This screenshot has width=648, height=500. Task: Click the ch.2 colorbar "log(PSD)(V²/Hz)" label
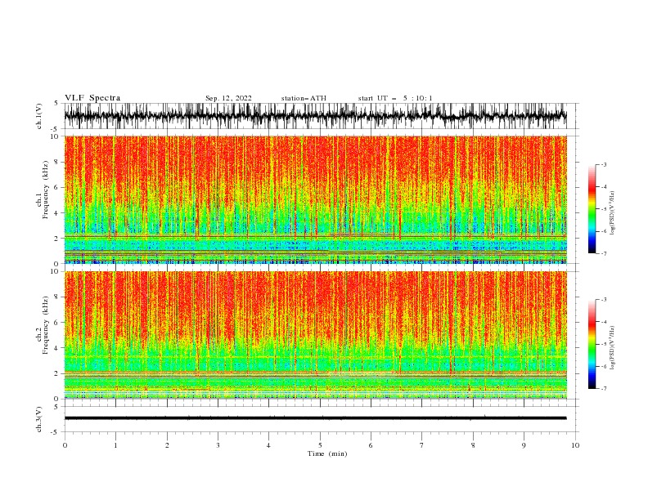click(613, 348)
